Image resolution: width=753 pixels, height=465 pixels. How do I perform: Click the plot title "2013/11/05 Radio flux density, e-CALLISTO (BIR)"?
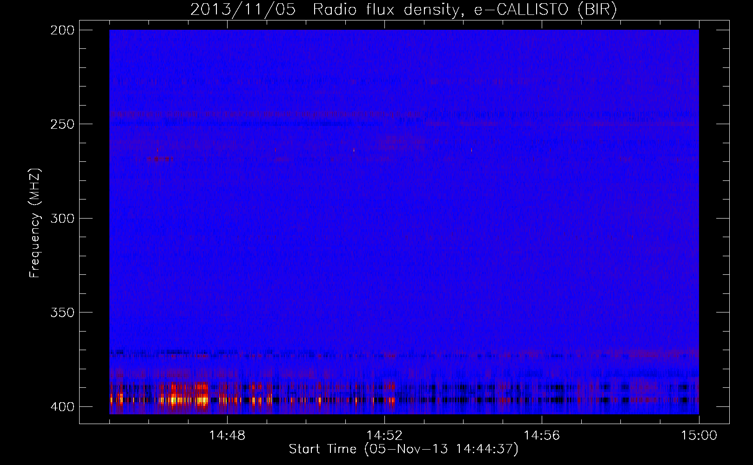[403, 9]
